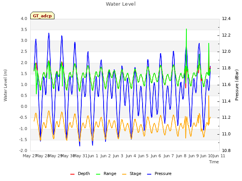The width and height of the screenshot is (242, 181).
Task: Click the 11.6 pressure tick label
Action: [x=226, y=84]
